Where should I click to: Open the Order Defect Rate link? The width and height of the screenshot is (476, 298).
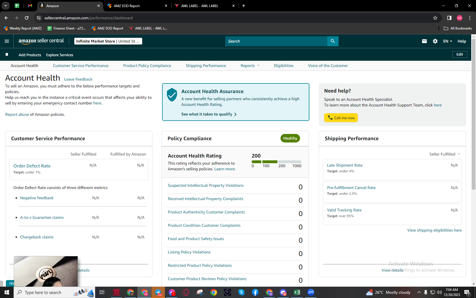tap(32, 166)
